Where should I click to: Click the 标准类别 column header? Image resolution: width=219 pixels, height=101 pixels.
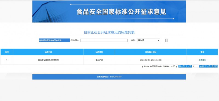99,52
